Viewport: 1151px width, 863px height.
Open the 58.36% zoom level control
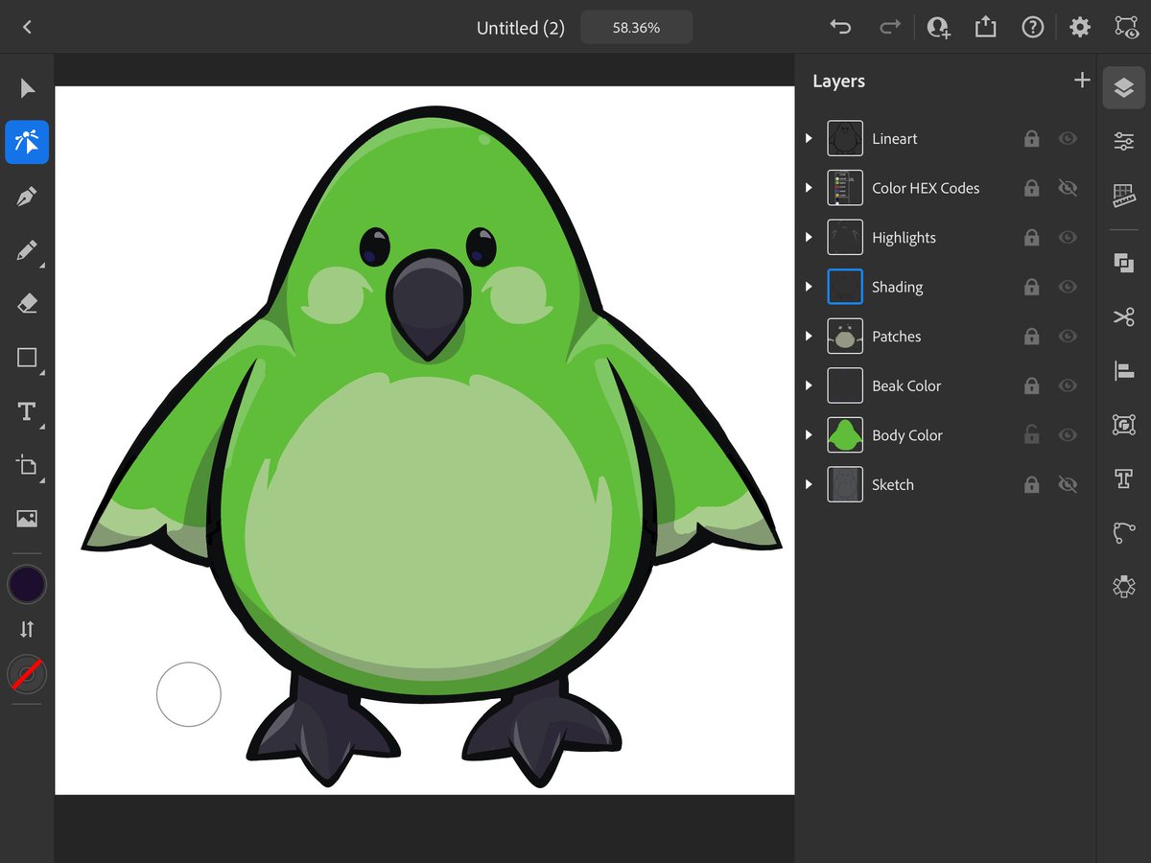pos(637,28)
